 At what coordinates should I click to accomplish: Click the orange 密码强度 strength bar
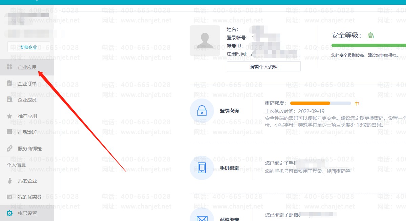(x=310, y=103)
